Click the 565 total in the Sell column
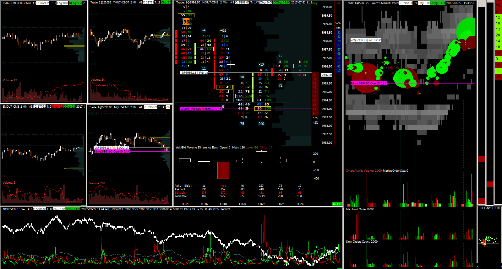The image size is (502, 269). click(x=338, y=28)
